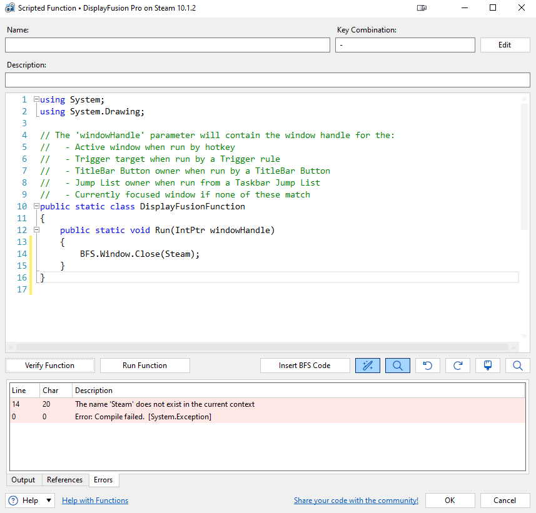Click the rightmost search magnifier icon
The height and width of the screenshot is (513, 536).
coord(518,366)
